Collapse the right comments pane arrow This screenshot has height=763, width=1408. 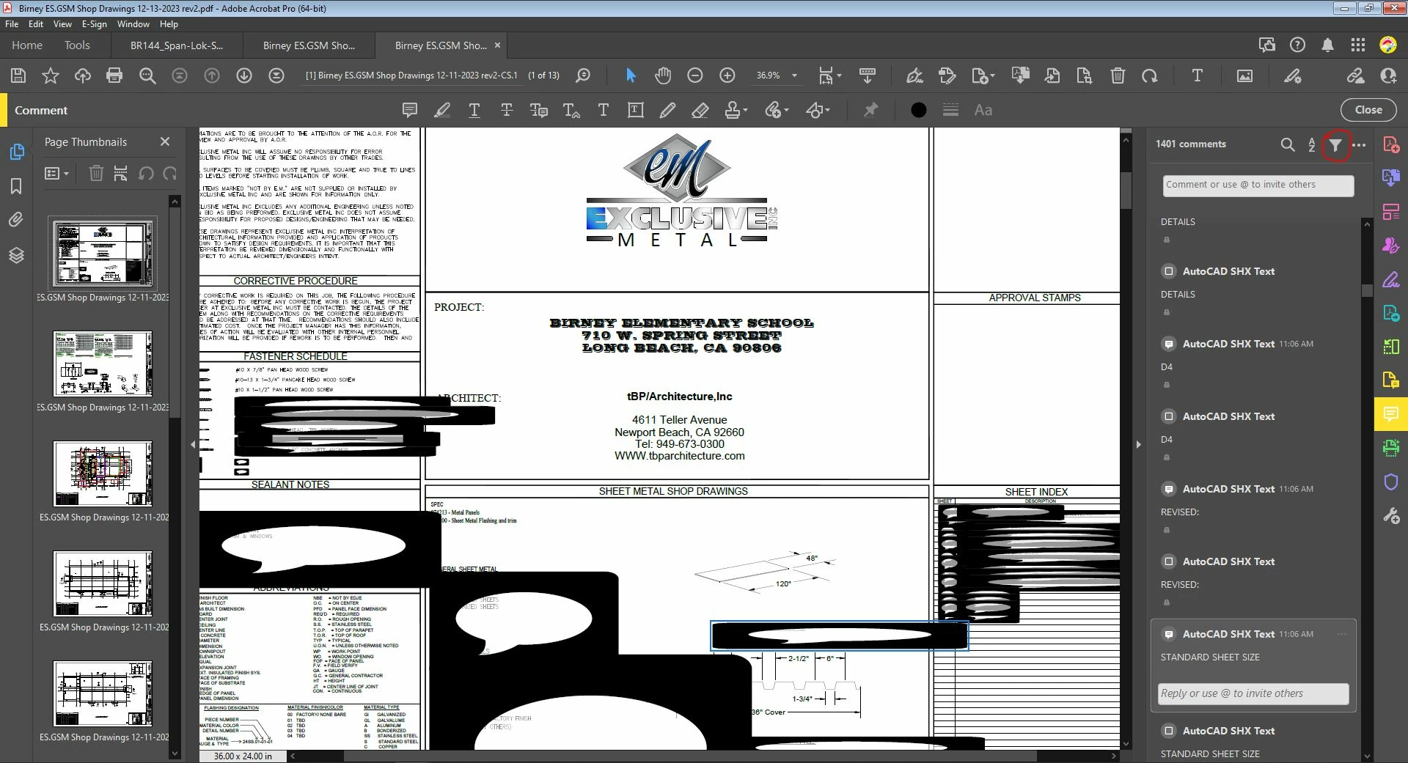(1138, 444)
